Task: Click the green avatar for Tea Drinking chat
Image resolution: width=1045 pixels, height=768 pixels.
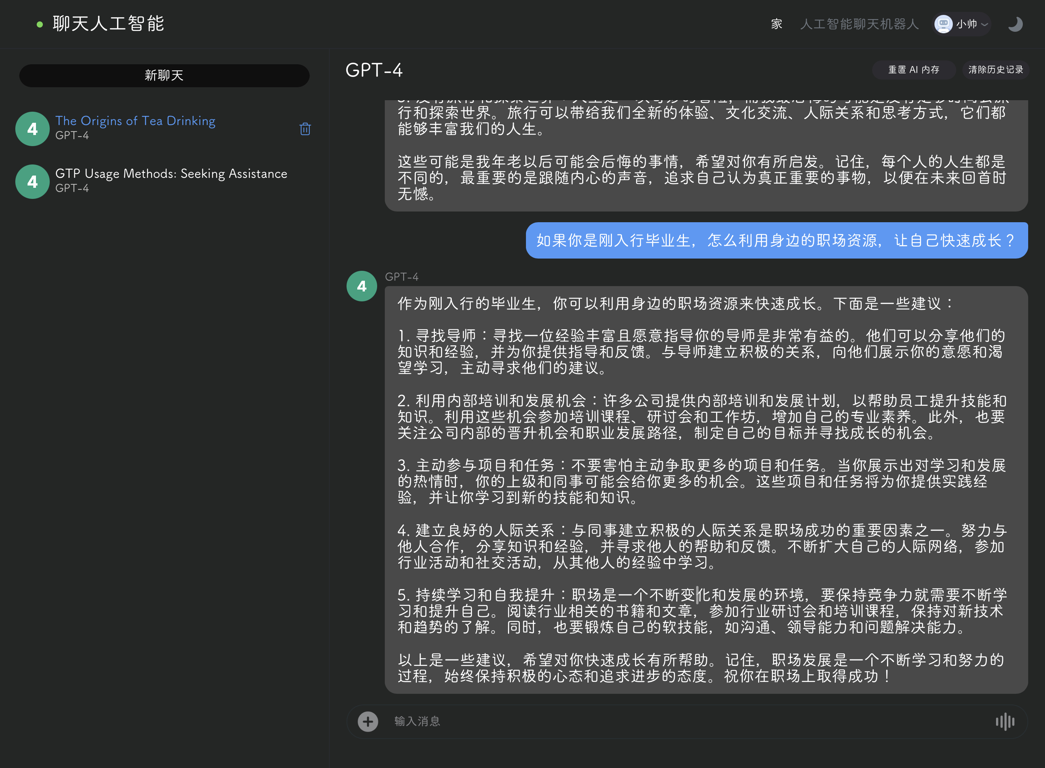Action: pyautogui.click(x=32, y=129)
